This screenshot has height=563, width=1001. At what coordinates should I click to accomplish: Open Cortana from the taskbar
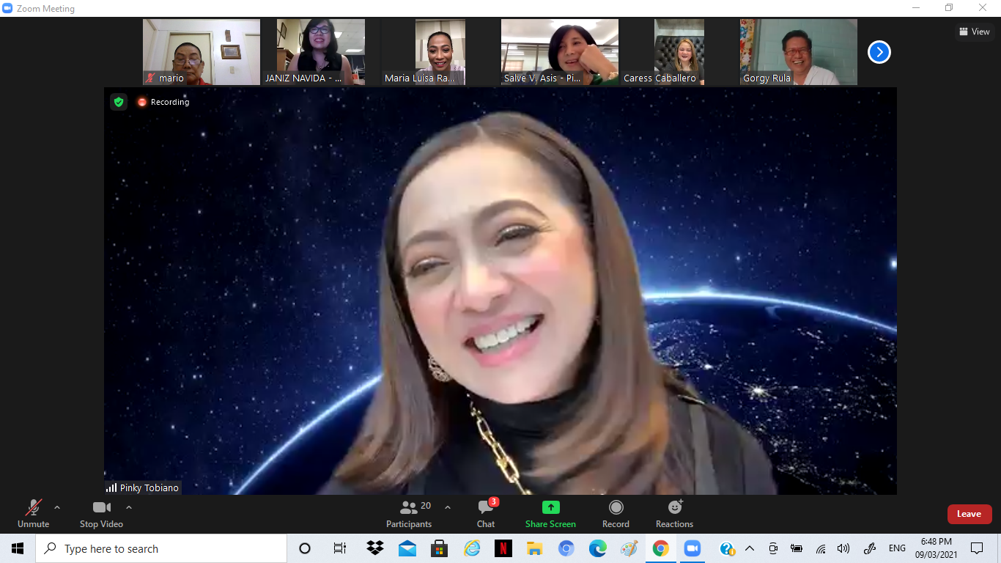click(x=305, y=548)
